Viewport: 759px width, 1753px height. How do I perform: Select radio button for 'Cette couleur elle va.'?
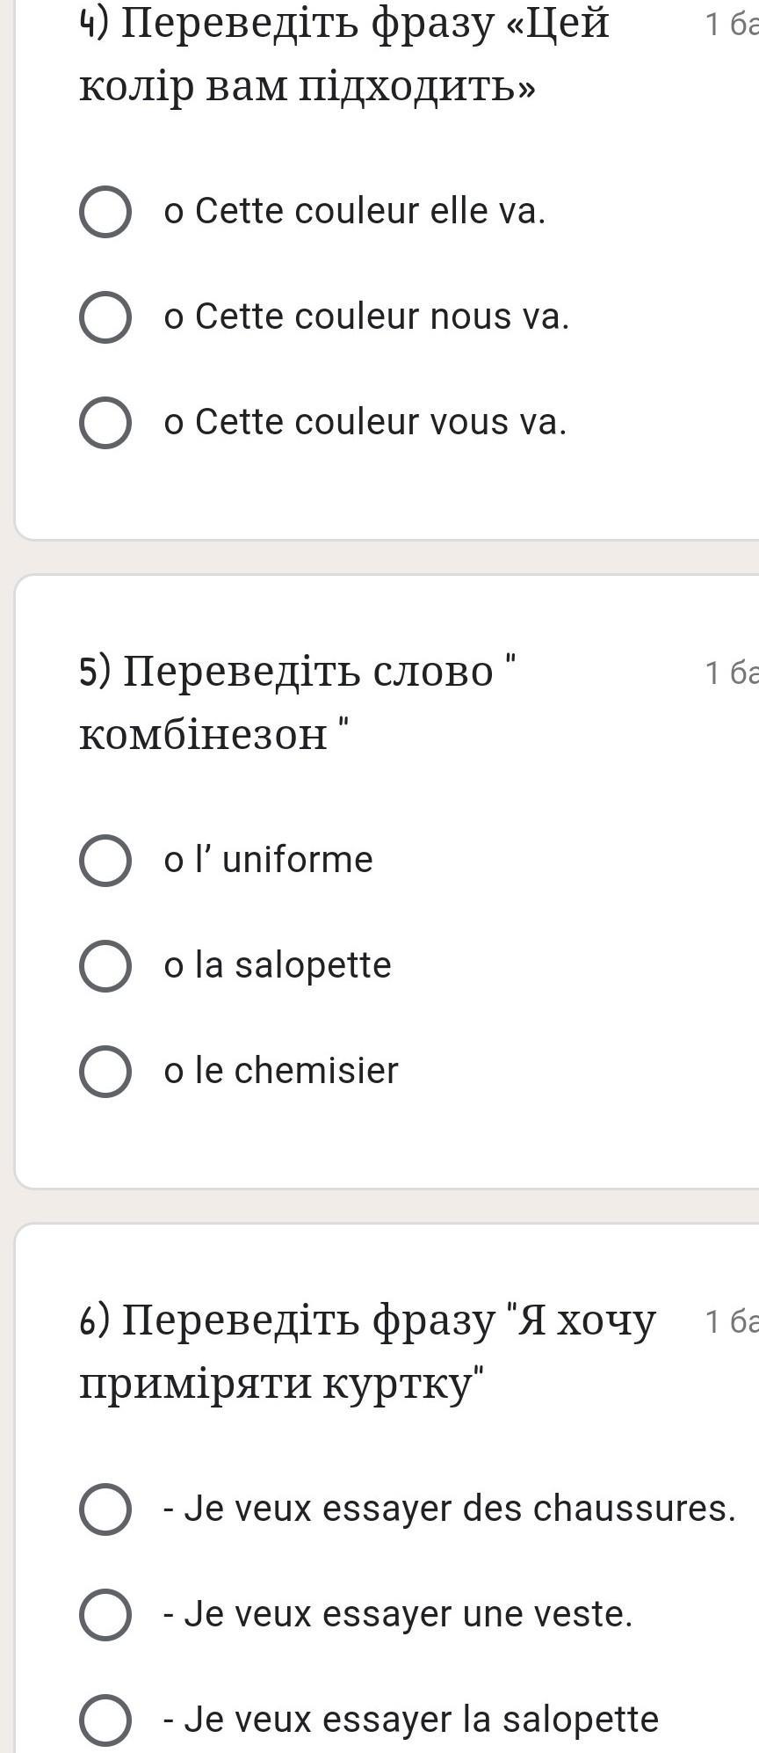105,212
